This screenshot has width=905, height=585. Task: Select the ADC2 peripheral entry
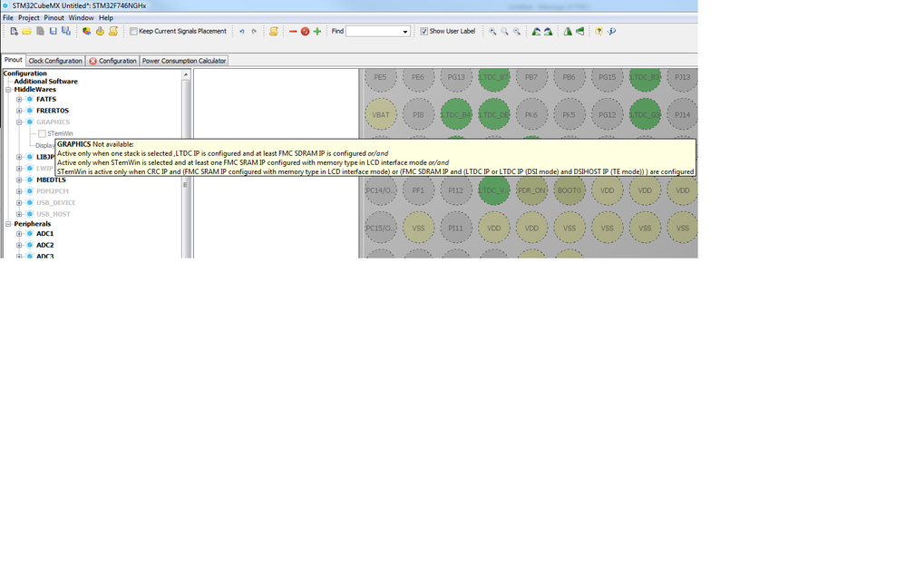[45, 245]
